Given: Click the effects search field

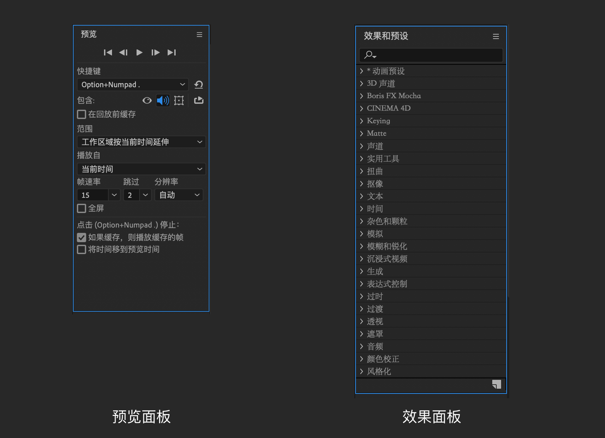Looking at the screenshot, I should (x=435, y=55).
